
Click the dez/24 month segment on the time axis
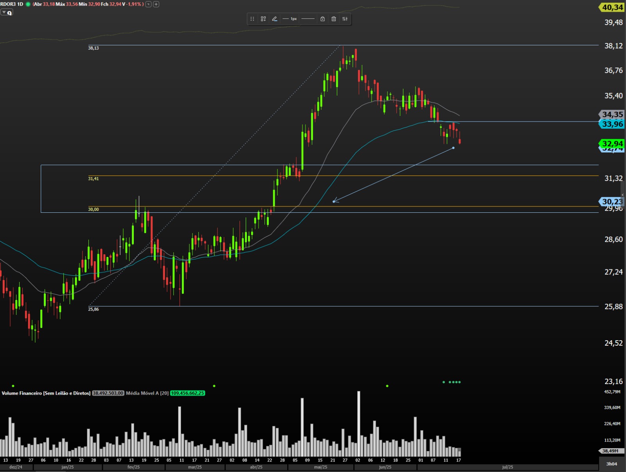16,467
